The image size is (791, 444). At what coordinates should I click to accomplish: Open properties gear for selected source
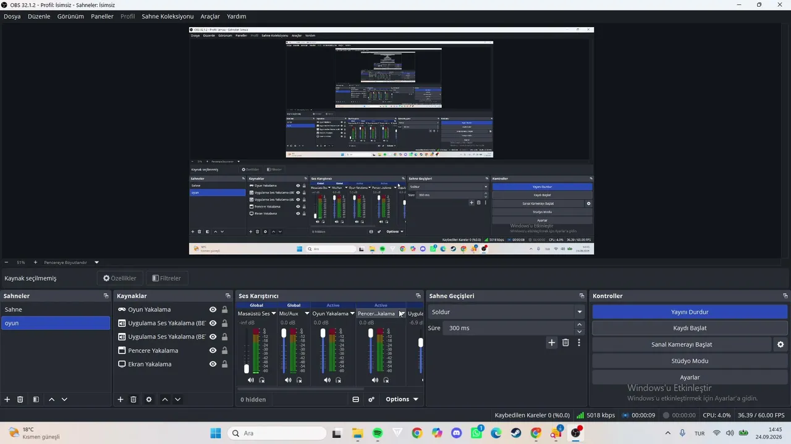pos(149,400)
